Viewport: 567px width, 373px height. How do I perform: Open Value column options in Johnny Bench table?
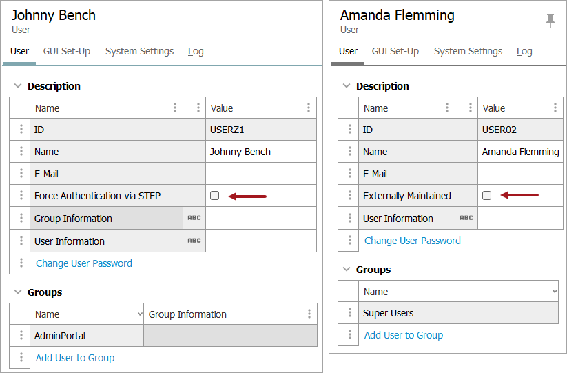click(x=309, y=108)
